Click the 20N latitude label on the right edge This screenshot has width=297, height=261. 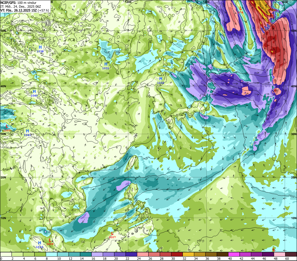tap(294, 178)
